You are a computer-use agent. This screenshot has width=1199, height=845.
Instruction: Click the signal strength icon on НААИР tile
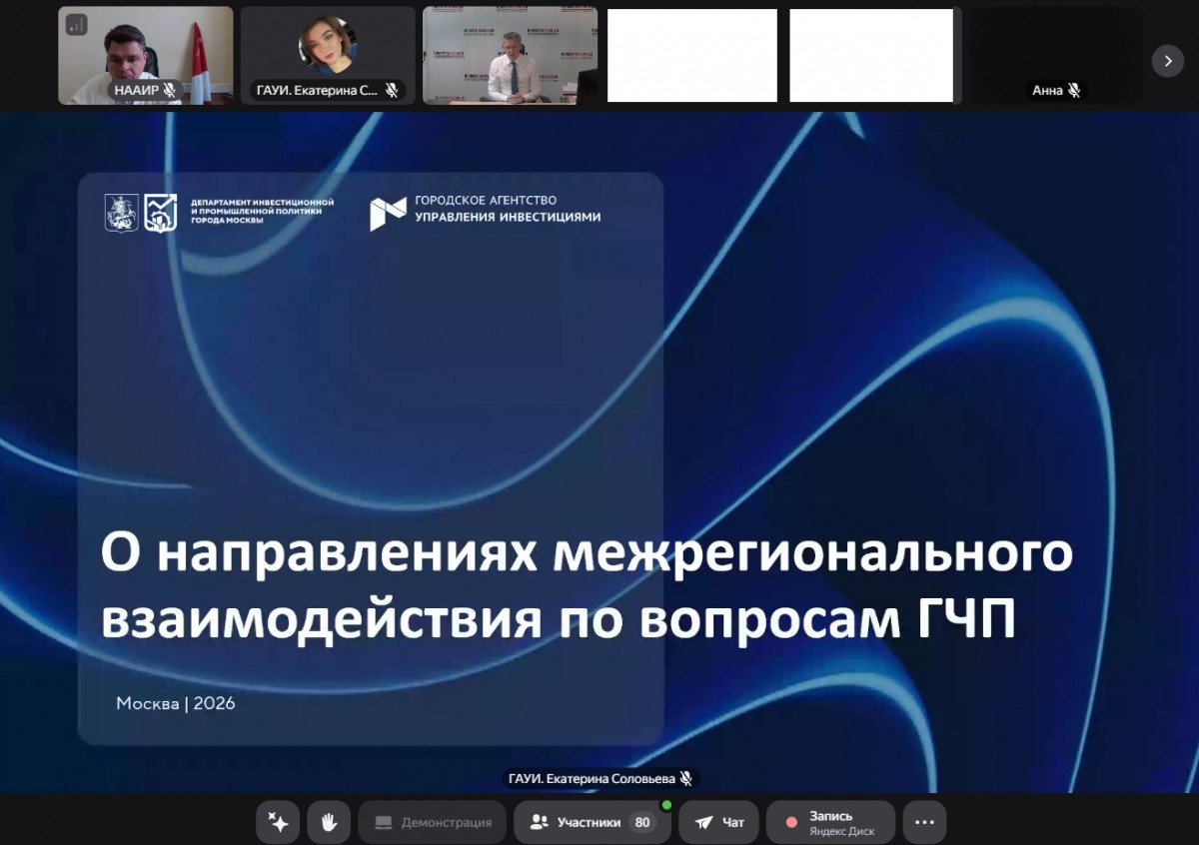coord(77,25)
